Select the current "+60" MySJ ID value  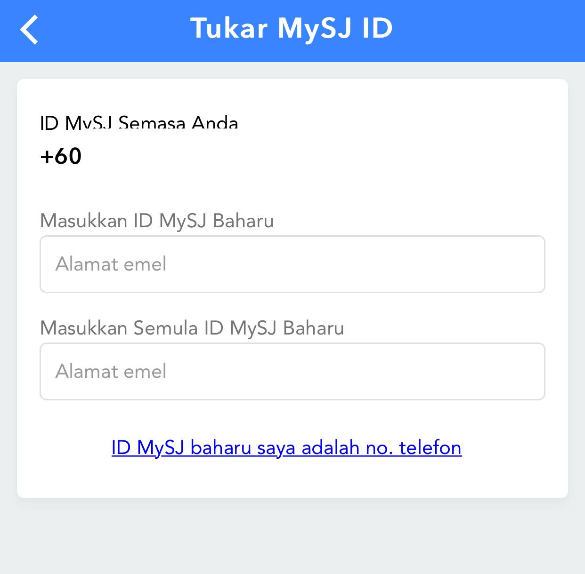61,156
